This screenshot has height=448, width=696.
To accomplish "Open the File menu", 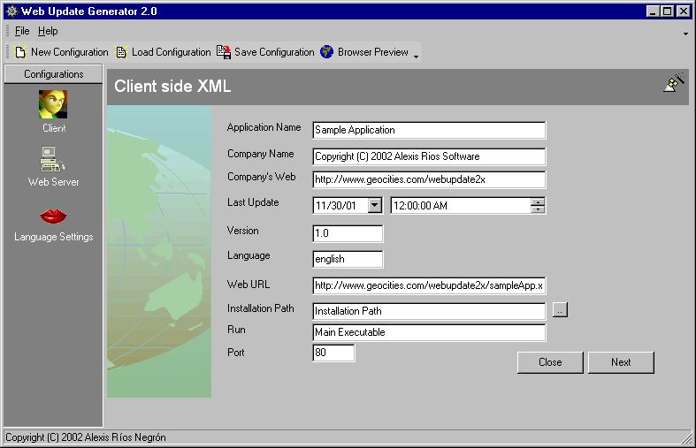I will (x=22, y=31).
